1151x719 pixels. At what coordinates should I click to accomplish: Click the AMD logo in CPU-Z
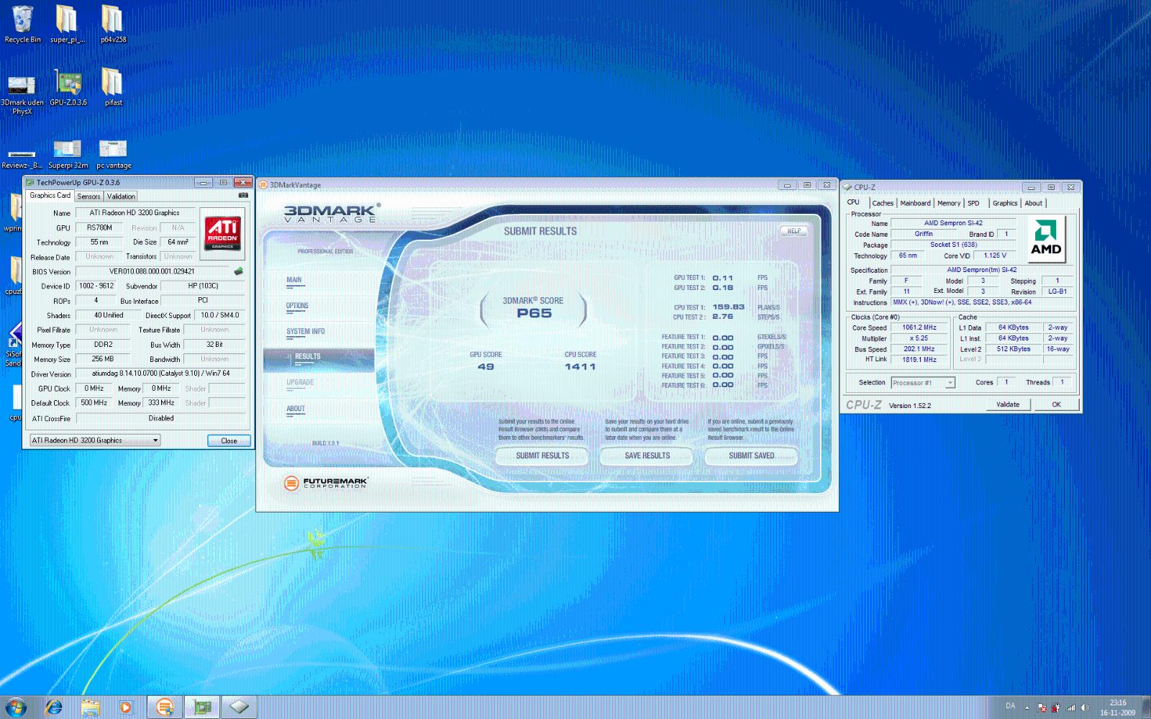click(1045, 238)
